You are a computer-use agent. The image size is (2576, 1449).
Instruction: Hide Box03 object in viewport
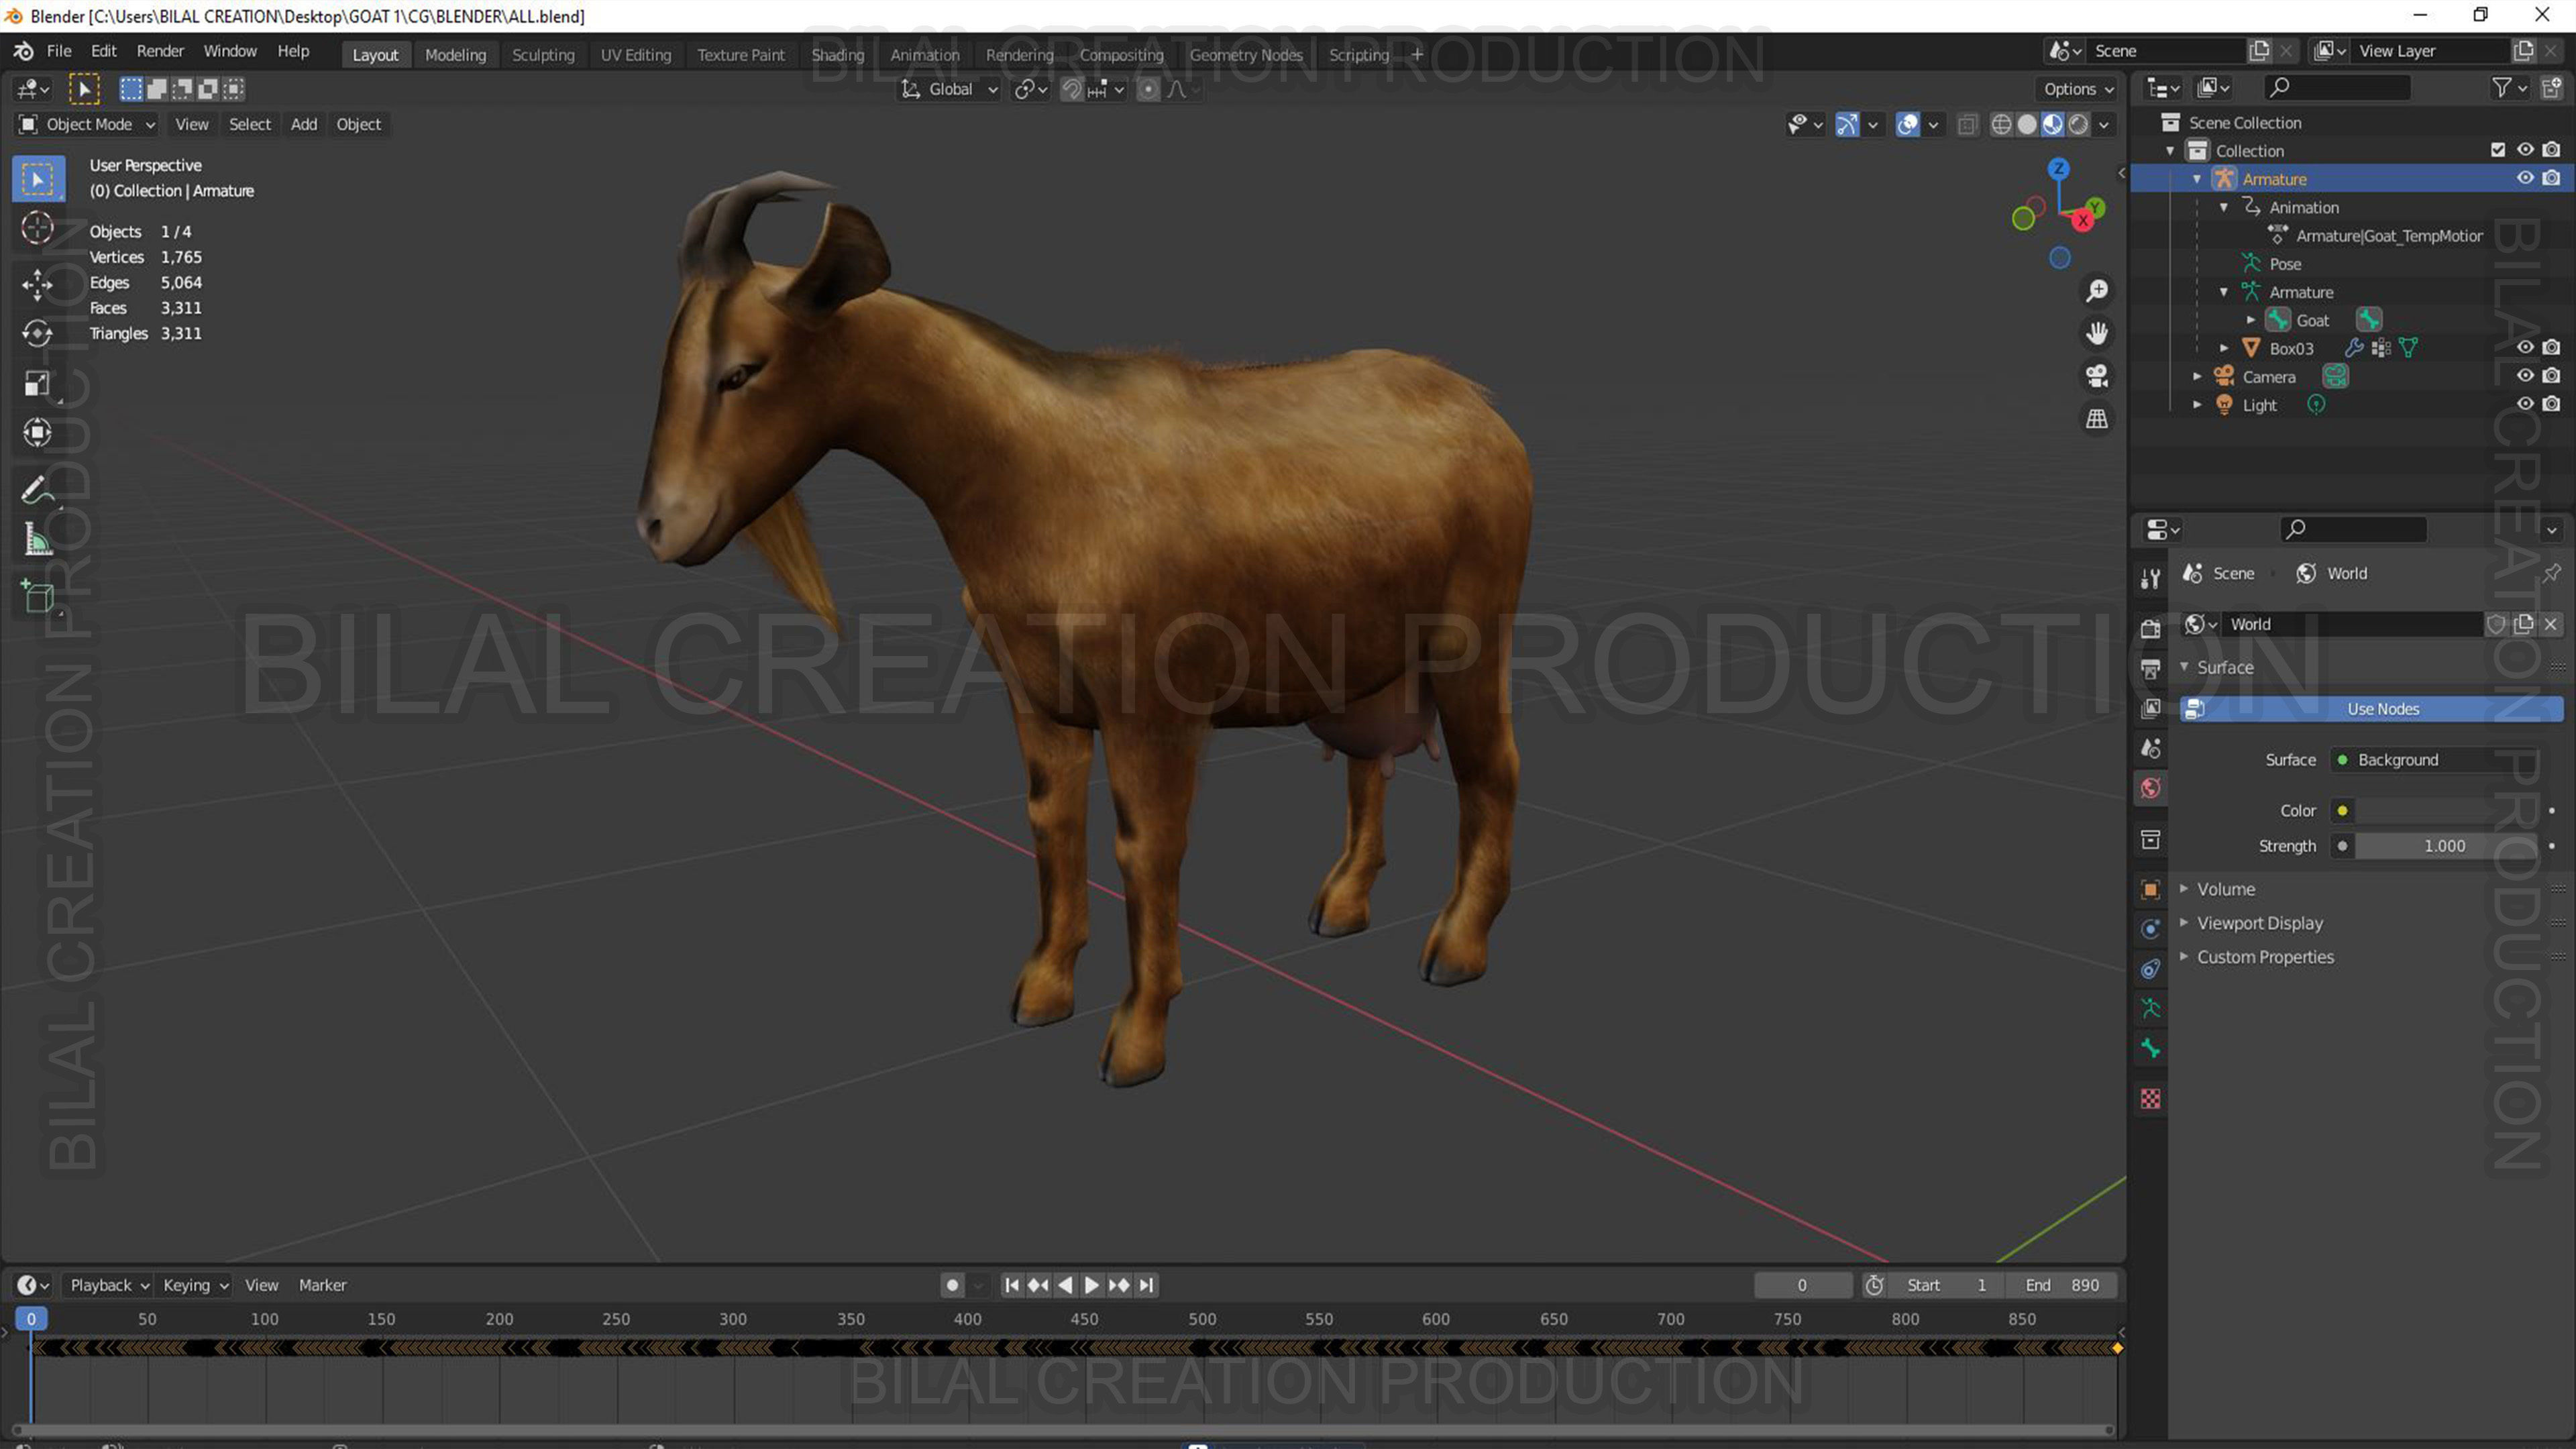point(2524,347)
